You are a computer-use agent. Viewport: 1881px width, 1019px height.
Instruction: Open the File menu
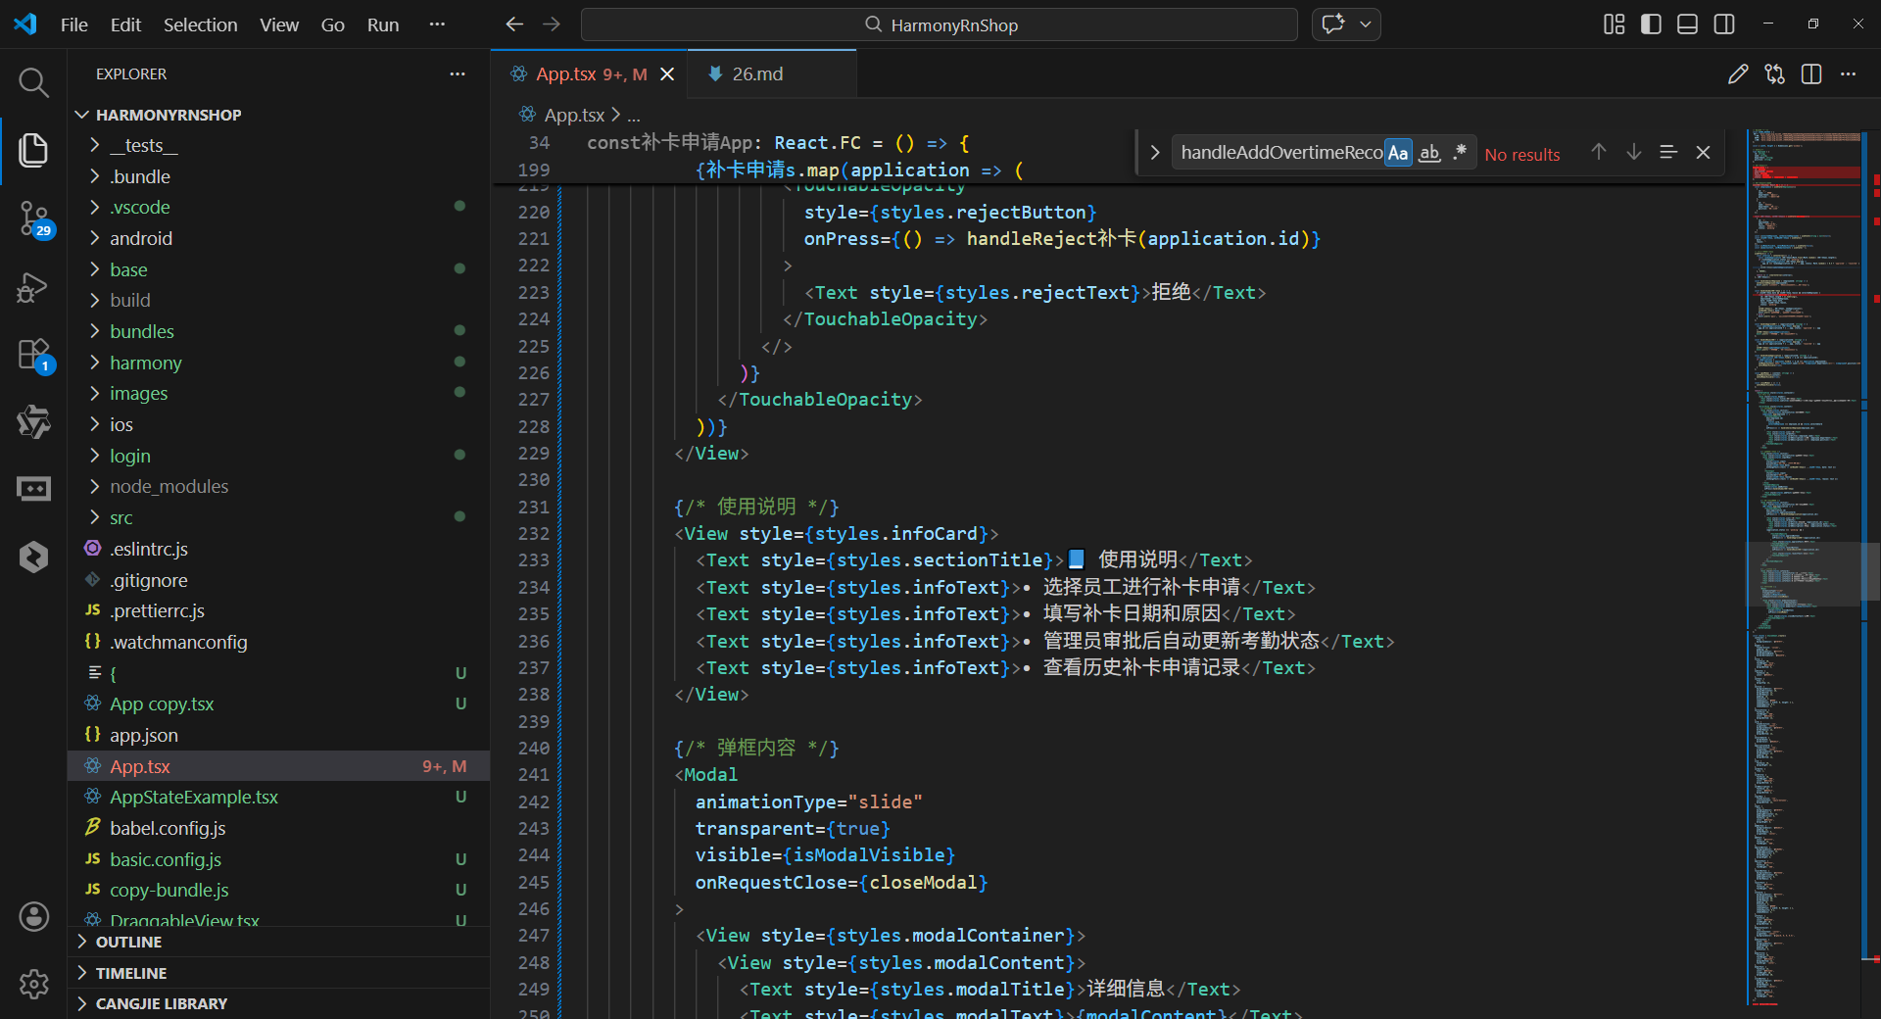coord(74,24)
